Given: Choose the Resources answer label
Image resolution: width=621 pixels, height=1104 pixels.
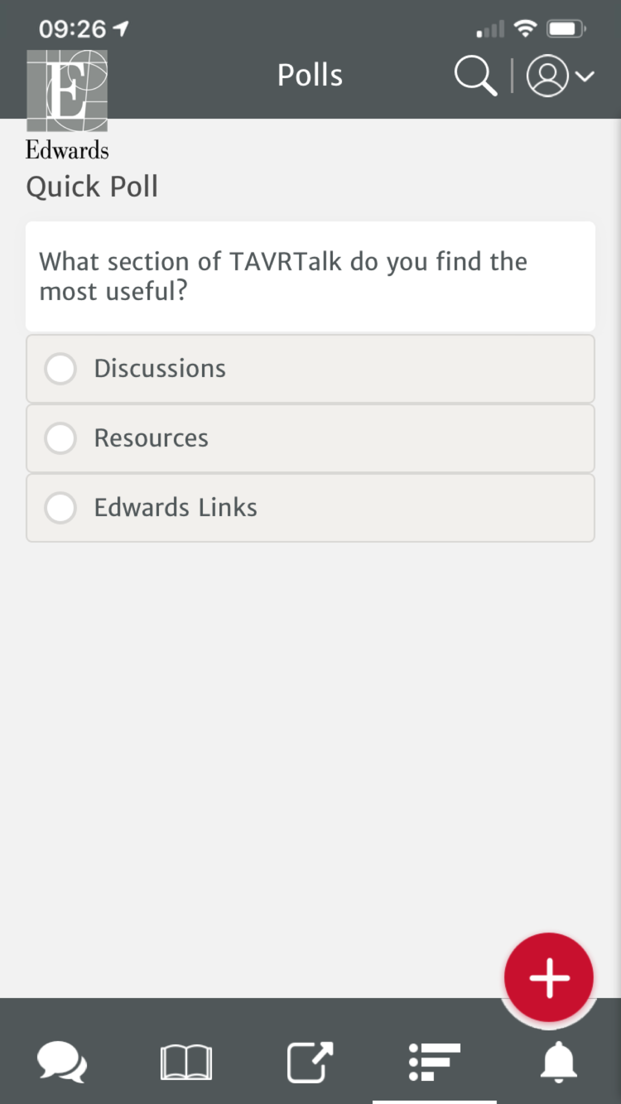Looking at the screenshot, I should tap(151, 438).
